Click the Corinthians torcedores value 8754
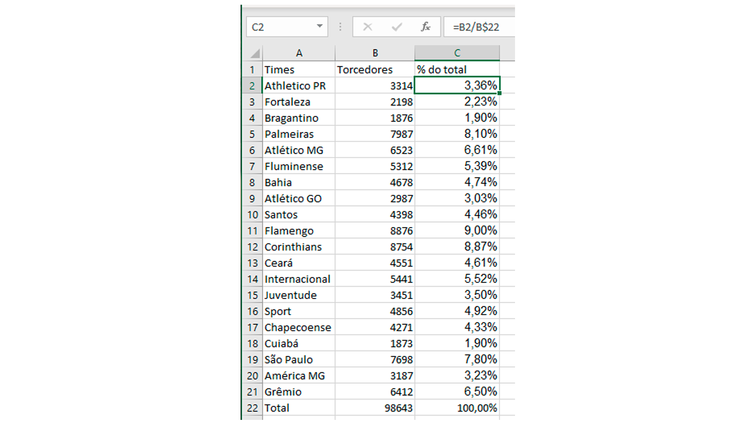The width and height of the screenshot is (756, 425). 375,247
